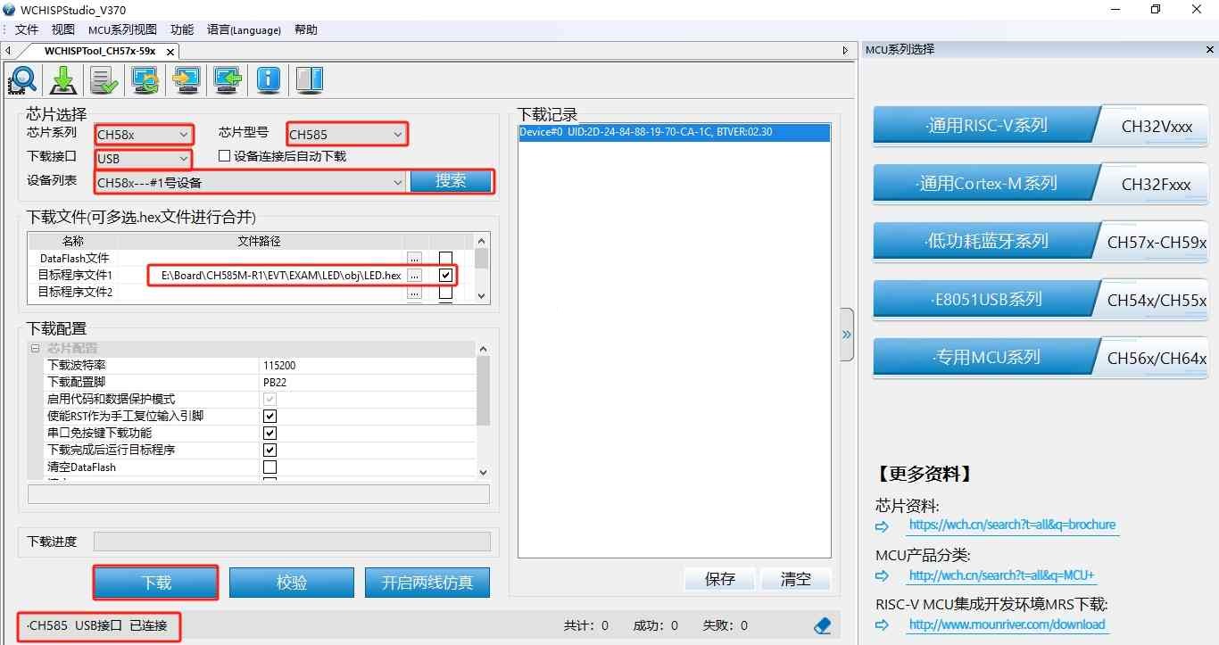The height and width of the screenshot is (645, 1219).
Task: Open the 功能 menu
Action: 182,29
